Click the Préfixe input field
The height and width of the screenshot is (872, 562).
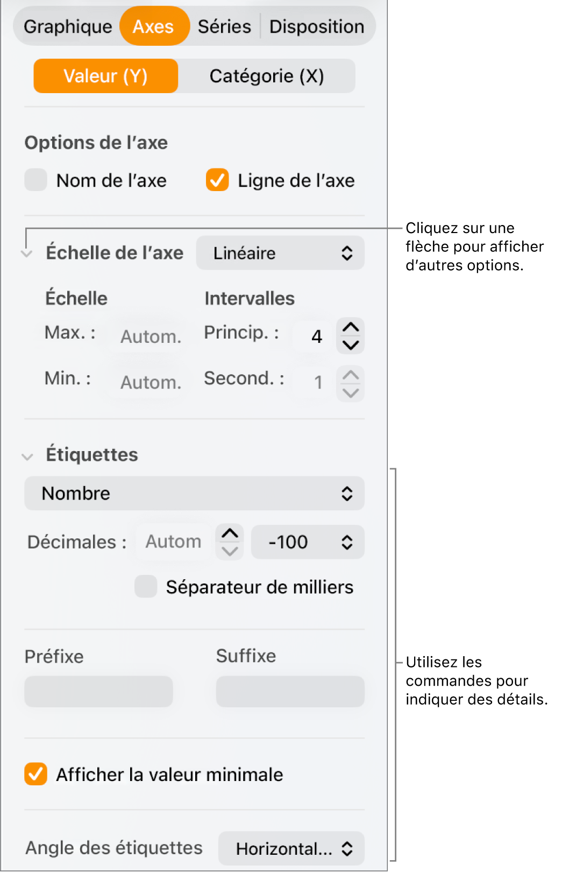pyautogui.click(x=98, y=691)
